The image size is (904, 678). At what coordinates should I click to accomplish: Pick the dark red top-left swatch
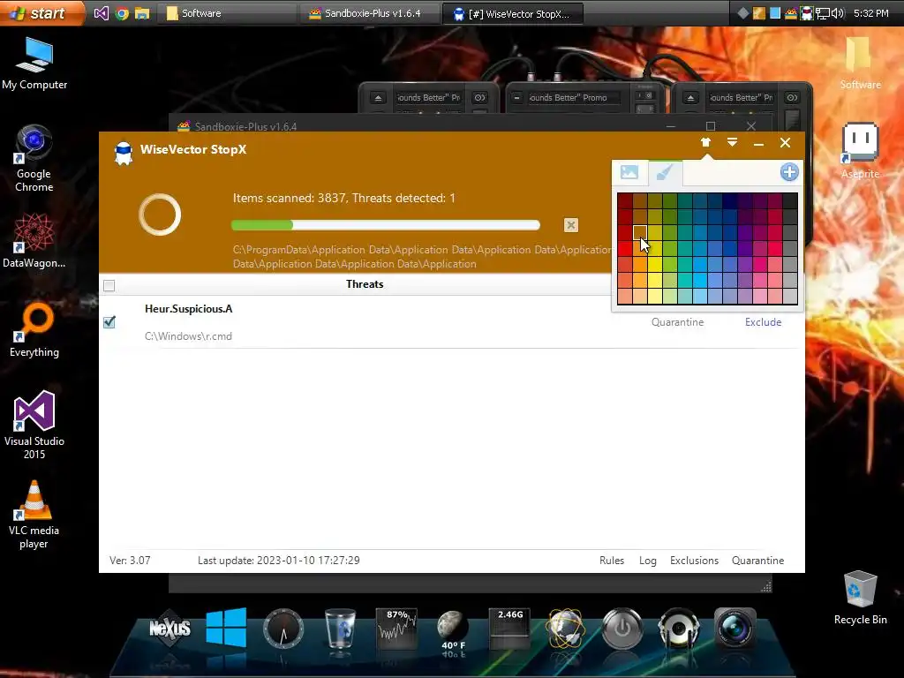point(625,200)
